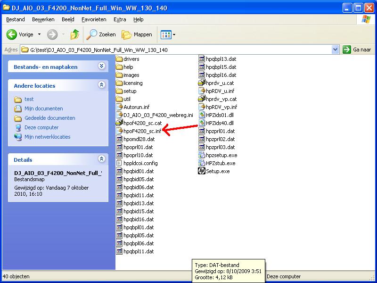Select hppldcoi.config file icon
The width and height of the screenshot is (377, 283).
click(x=119, y=163)
